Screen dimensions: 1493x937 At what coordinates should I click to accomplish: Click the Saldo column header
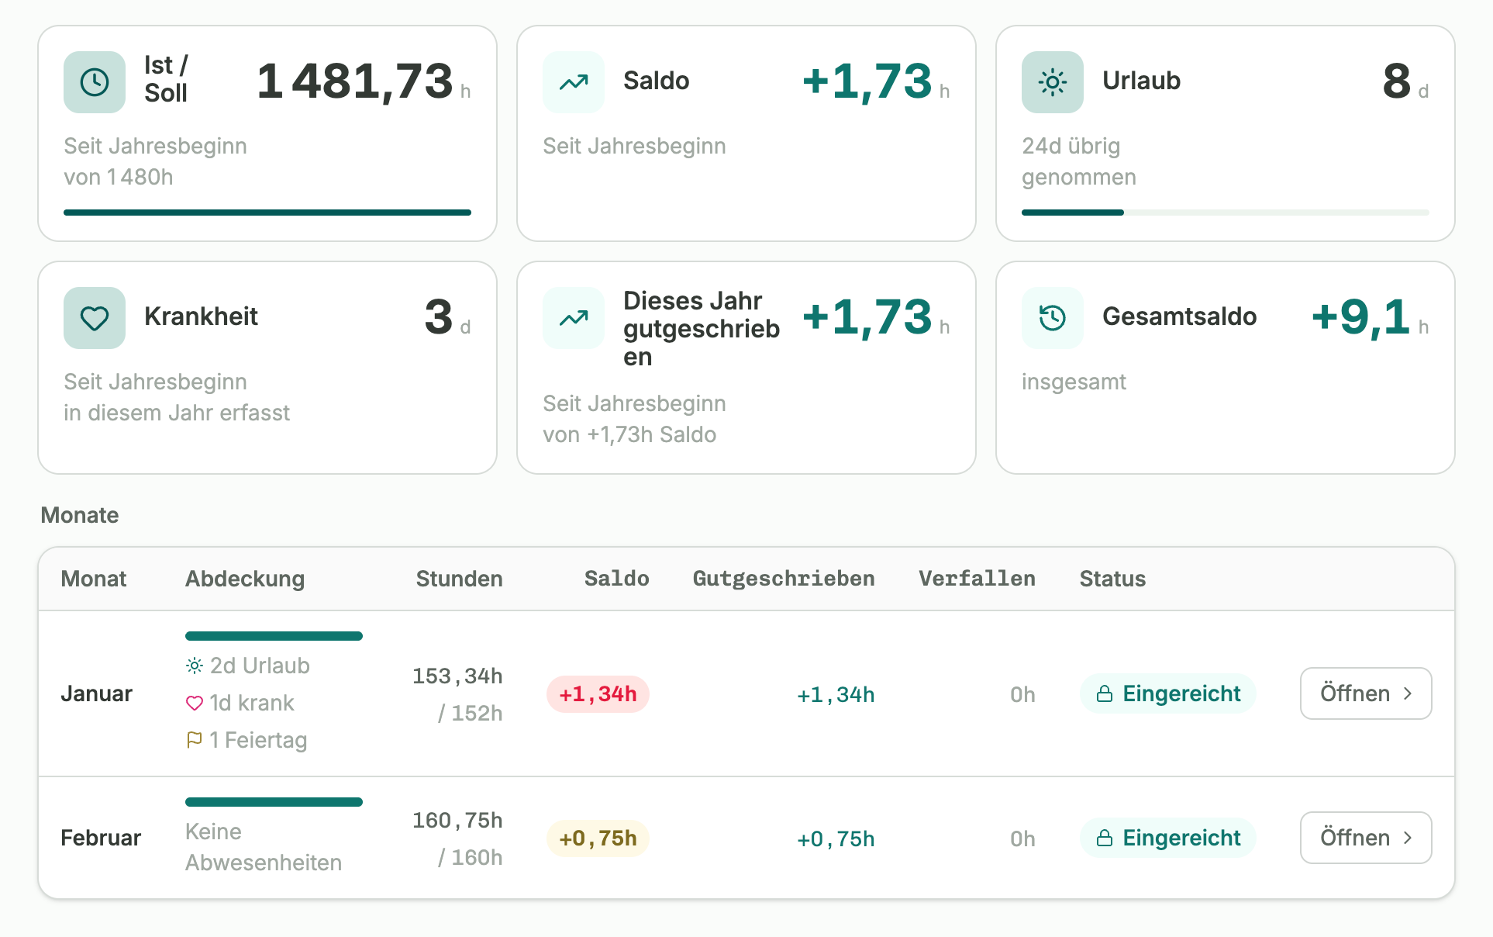[x=616, y=579]
